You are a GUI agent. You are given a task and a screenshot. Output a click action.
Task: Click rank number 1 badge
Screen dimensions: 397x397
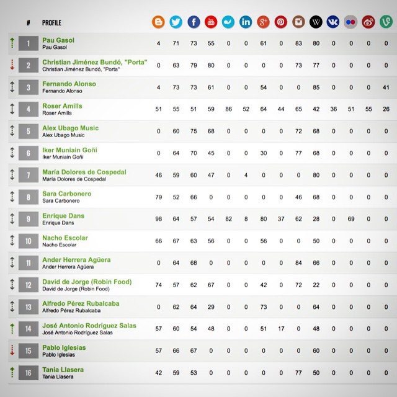[x=29, y=43]
